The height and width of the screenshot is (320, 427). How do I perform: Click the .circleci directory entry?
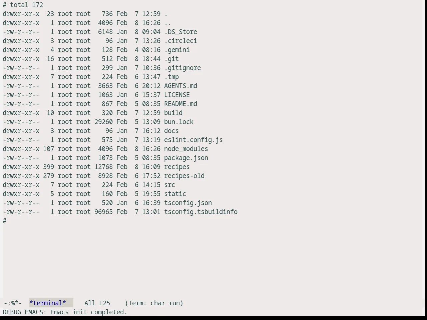pos(180,41)
